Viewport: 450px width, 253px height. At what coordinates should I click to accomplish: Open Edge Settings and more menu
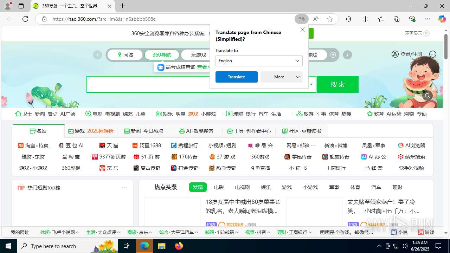click(x=427, y=19)
